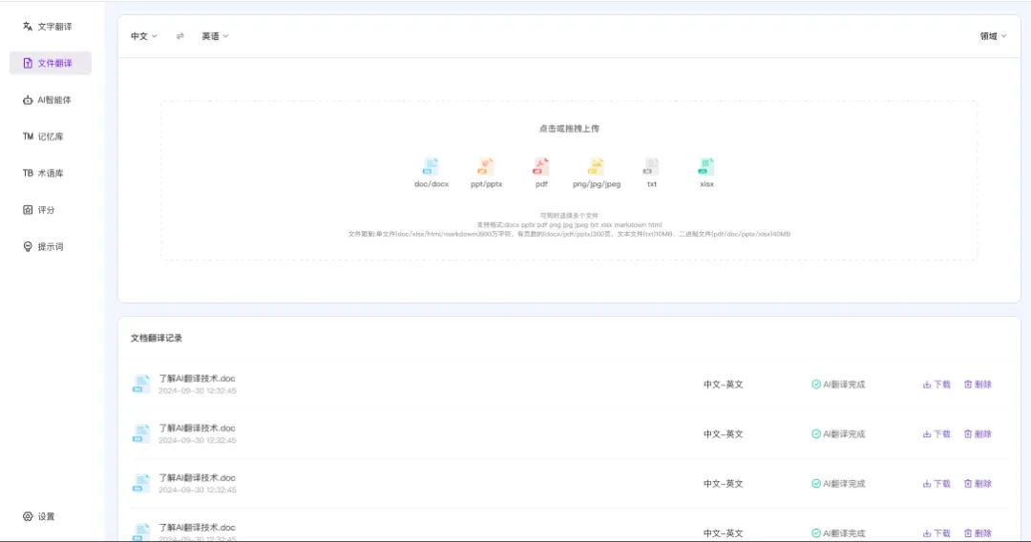
Task: Click the ppt/pptx file type icon
Action: tap(486, 167)
